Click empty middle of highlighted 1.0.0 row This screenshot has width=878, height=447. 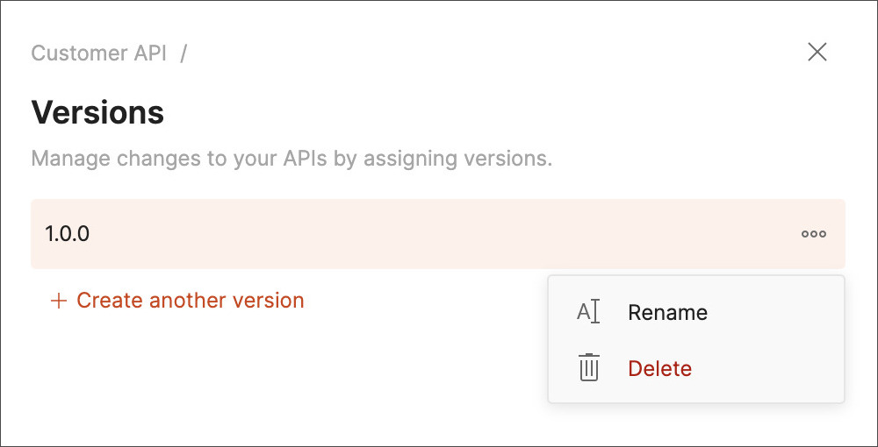point(436,234)
